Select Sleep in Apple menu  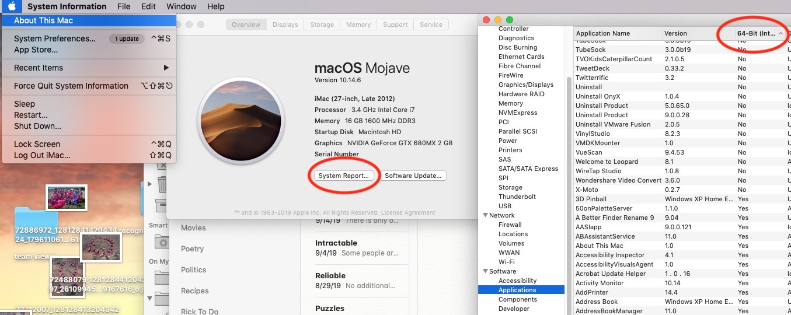88,104
